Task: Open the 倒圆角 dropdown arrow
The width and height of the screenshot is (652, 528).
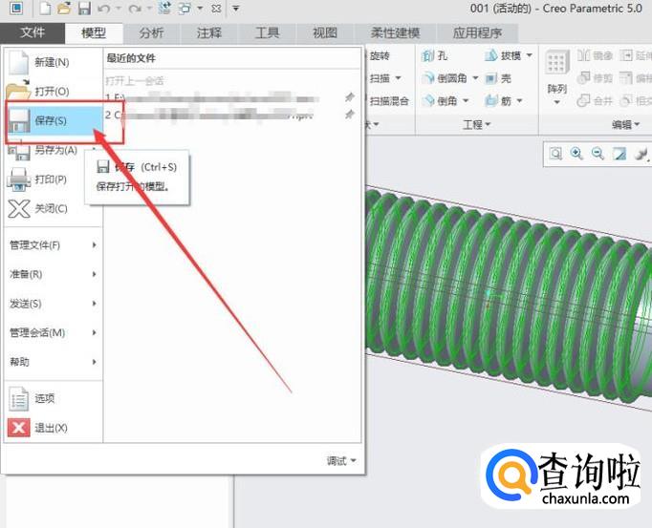Action: [x=475, y=77]
